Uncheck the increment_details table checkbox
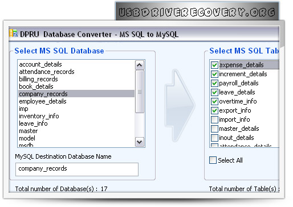 (214, 74)
